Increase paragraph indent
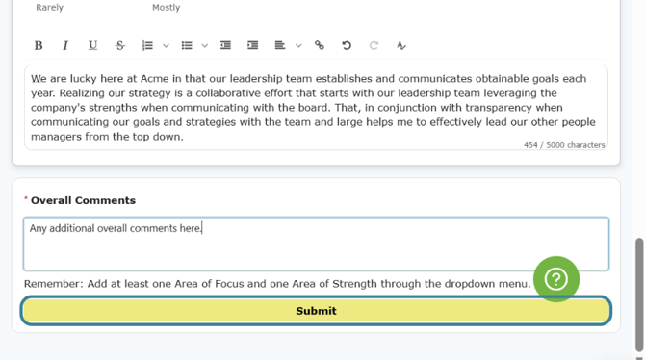Image resolution: width=645 pixels, height=360 pixels. click(252, 45)
